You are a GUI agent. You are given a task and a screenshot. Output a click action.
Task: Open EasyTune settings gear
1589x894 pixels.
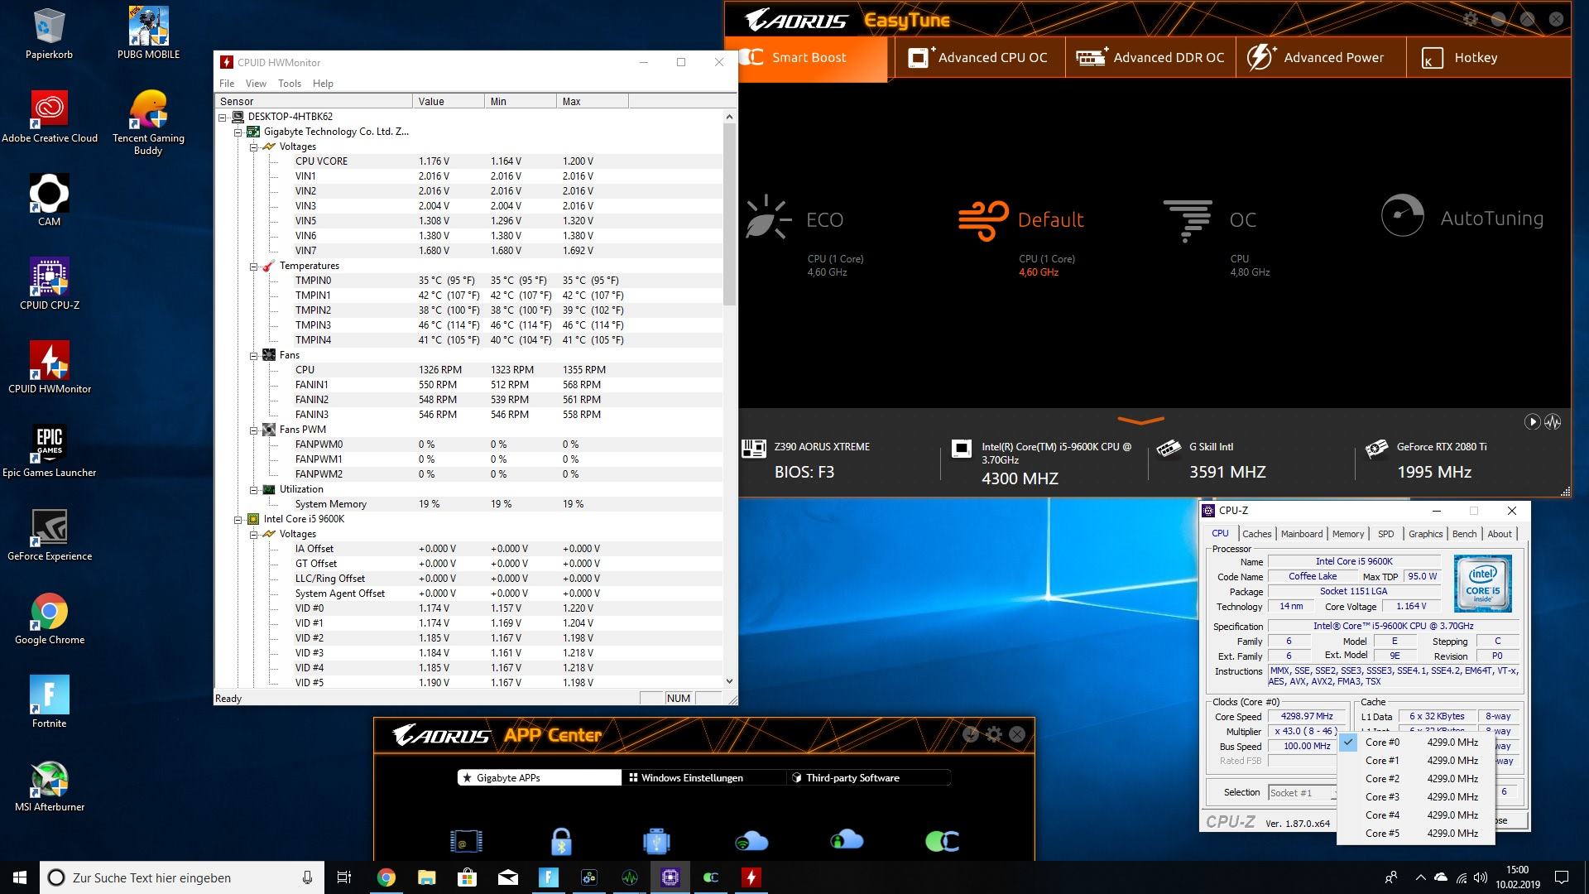tap(1471, 19)
